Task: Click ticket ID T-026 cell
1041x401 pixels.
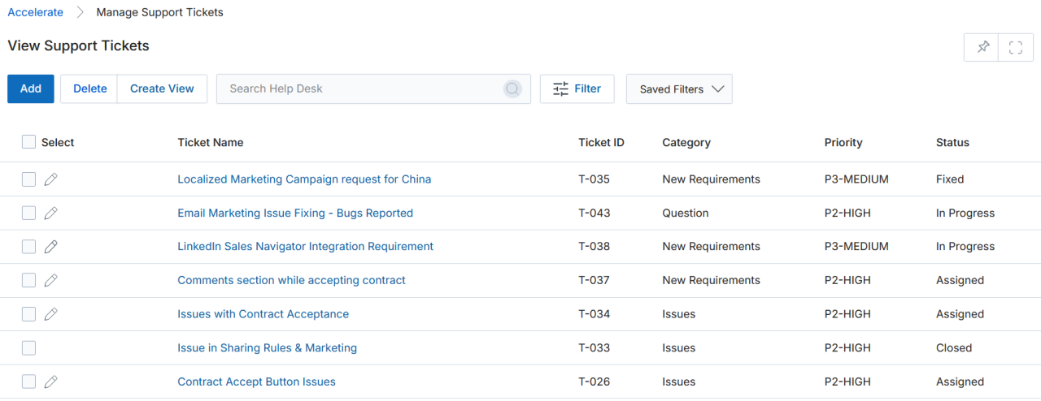Action: click(x=594, y=382)
